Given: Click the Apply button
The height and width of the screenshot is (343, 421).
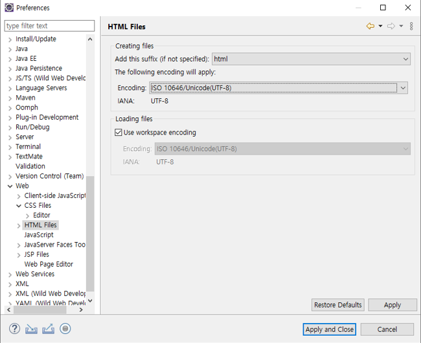Looking at the screenshot, I should tap(393, 305).
